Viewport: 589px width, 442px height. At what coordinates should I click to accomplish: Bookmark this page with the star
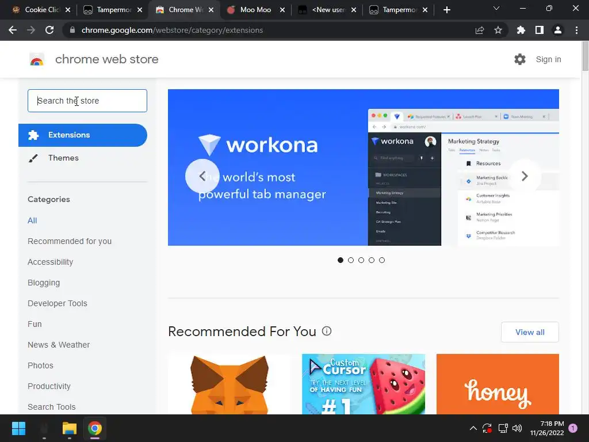coord(498,30)
